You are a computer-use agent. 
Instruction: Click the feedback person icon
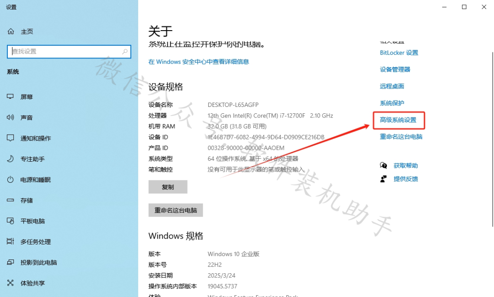[x=383, y=179]
